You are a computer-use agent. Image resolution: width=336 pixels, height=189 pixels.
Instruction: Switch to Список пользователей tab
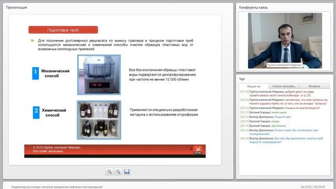pyautogui.click(x=284, y=86)
